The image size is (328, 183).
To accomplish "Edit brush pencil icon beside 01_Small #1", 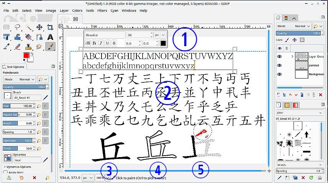I will click(x=45, y=98).
